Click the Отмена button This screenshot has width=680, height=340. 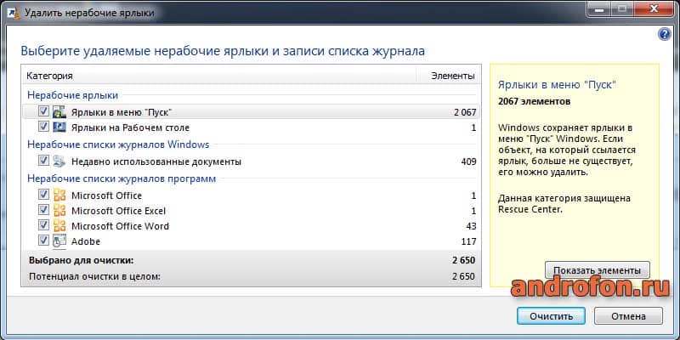point(628,316)
